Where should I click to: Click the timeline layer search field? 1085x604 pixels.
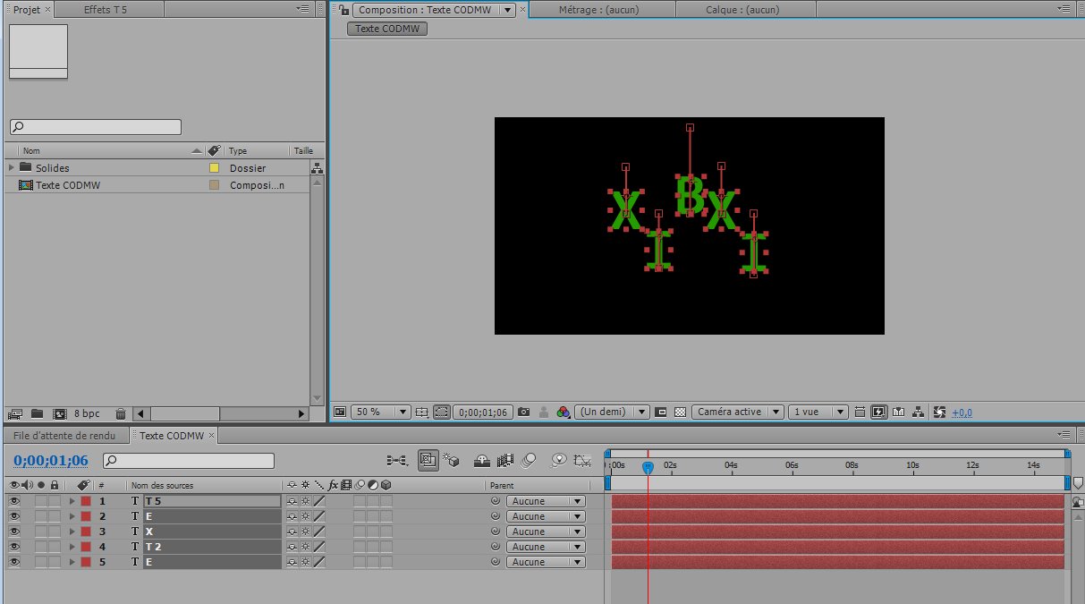tap(189, 461)
